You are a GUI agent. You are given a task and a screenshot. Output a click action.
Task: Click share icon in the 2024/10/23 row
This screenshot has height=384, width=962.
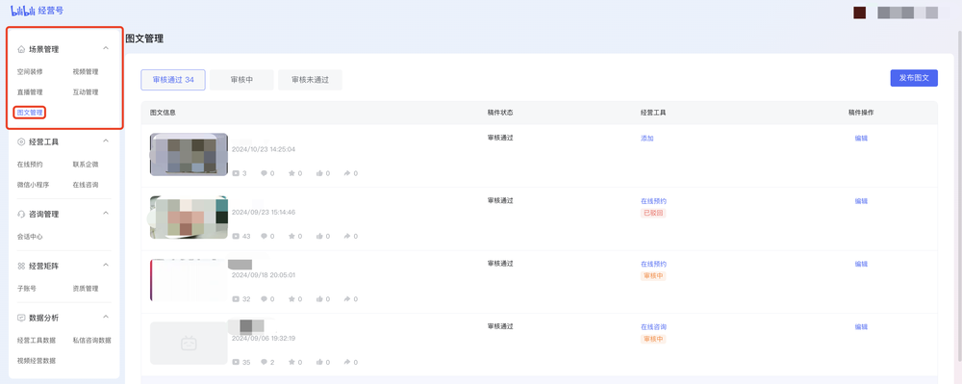(x=347, y=173)
